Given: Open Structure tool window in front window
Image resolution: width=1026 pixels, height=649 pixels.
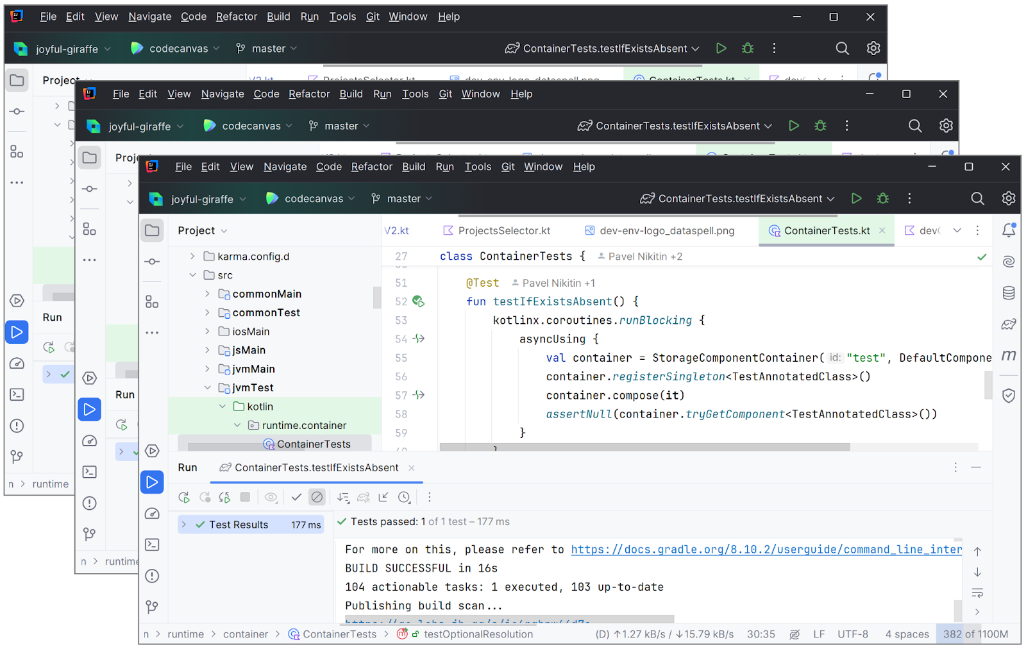Looking at the screenshot, I should [x=152, y=301].
